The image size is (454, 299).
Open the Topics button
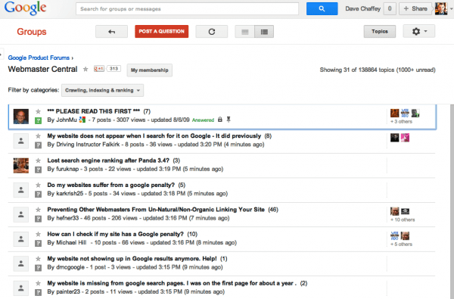click(380, 31)
